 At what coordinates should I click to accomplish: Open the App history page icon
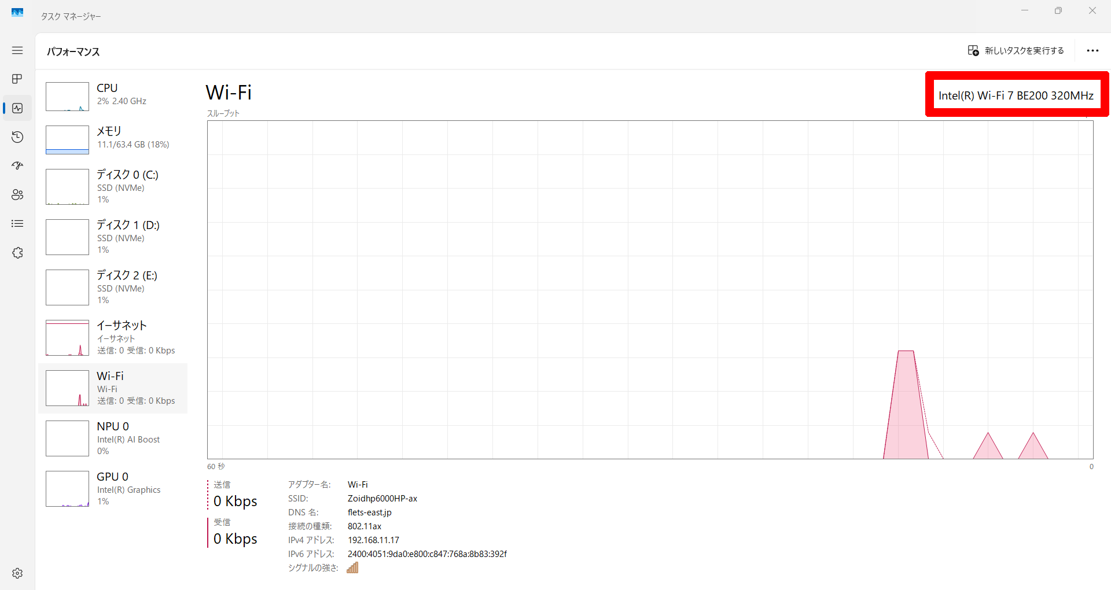(x=17, y=137)
